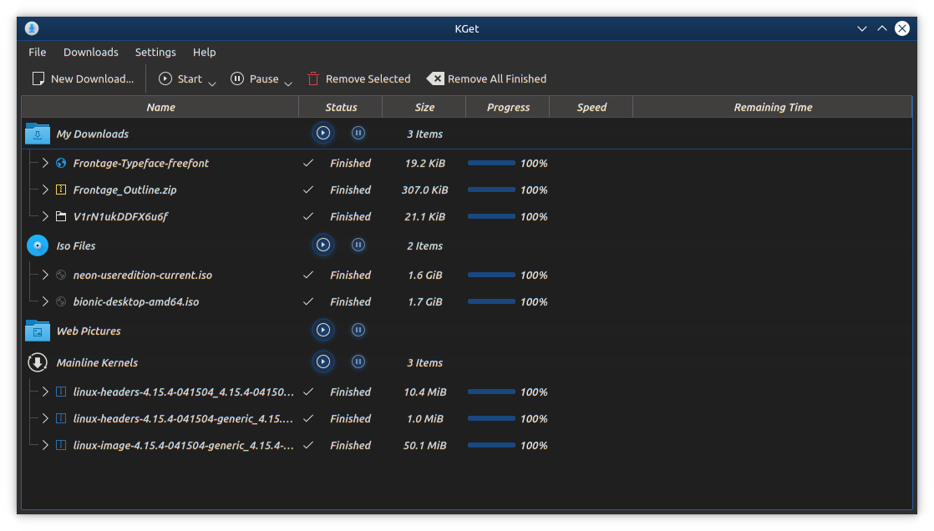Click the archive icon beside Frontage_Outline.zip
The height and width of the screenshot is (531, 934).
(x=59, y=190)
